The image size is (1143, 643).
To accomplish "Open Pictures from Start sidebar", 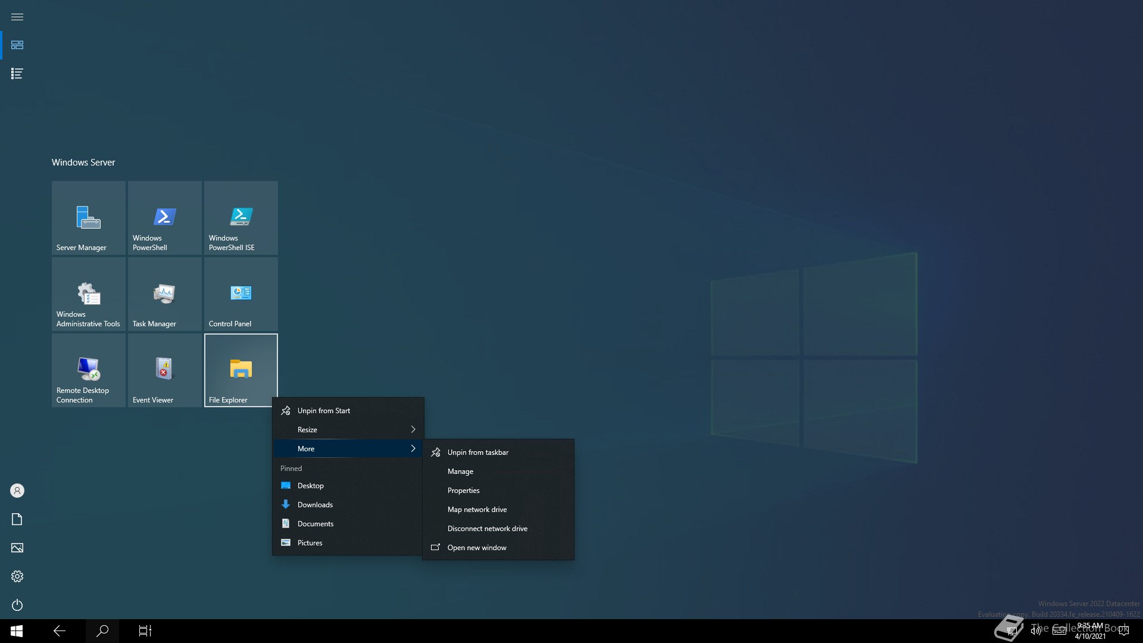I will pyautogui.click(x=17, y=548).
